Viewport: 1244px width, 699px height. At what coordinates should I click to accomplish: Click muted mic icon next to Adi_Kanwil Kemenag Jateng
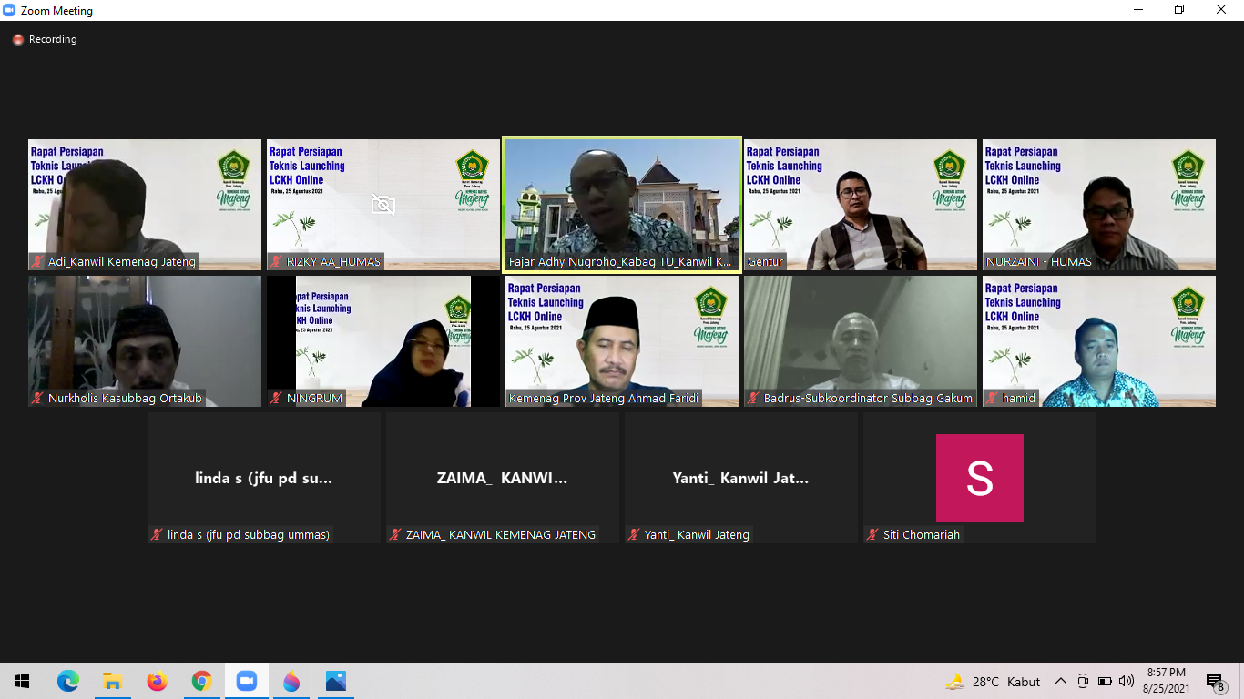(x=38, y=262)
